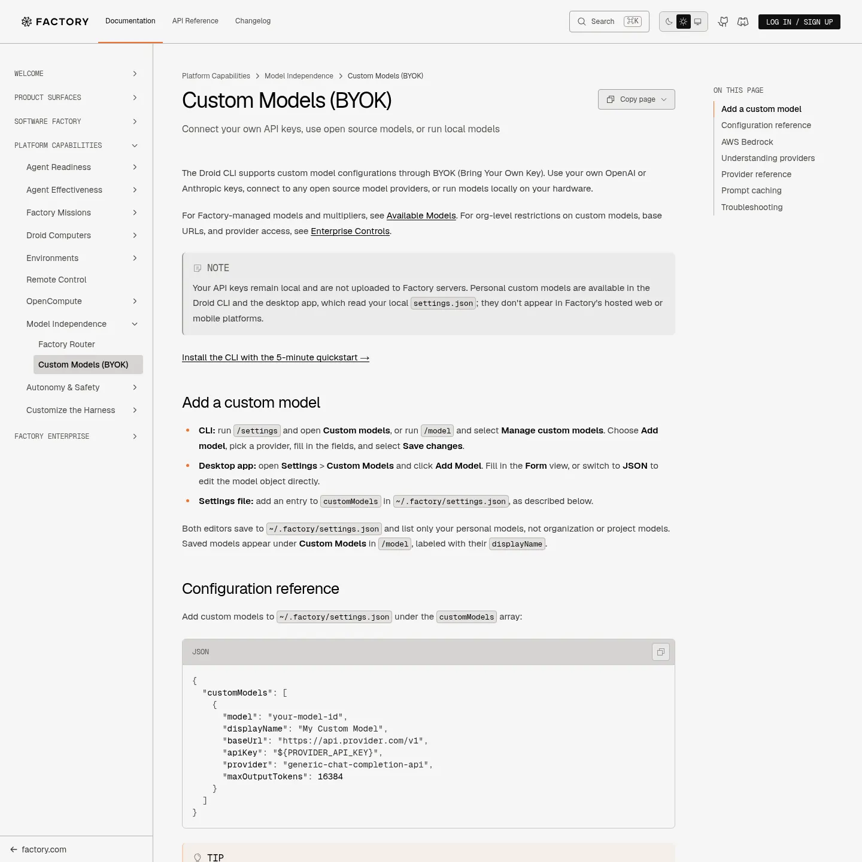
Task: Jump to Troubleshooting section
Action: pos(752,207)
